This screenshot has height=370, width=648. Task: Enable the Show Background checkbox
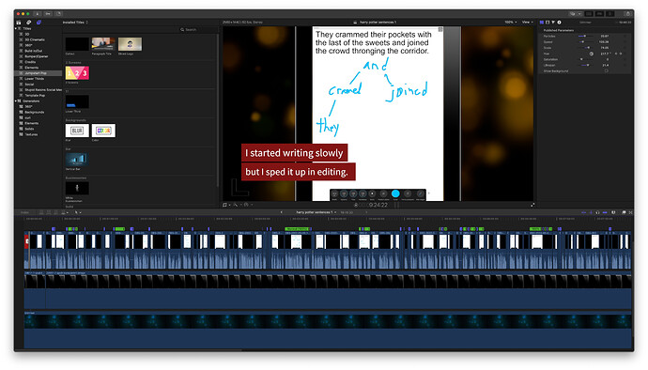click(607, 71)
